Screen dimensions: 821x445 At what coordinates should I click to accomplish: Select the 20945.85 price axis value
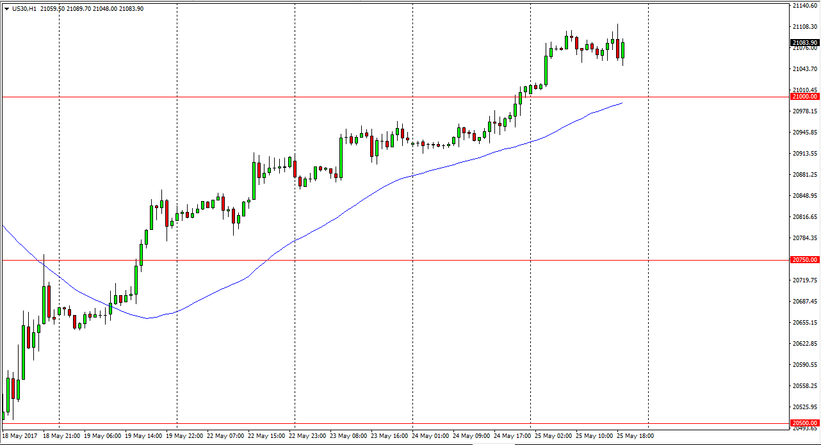point(804,133)
